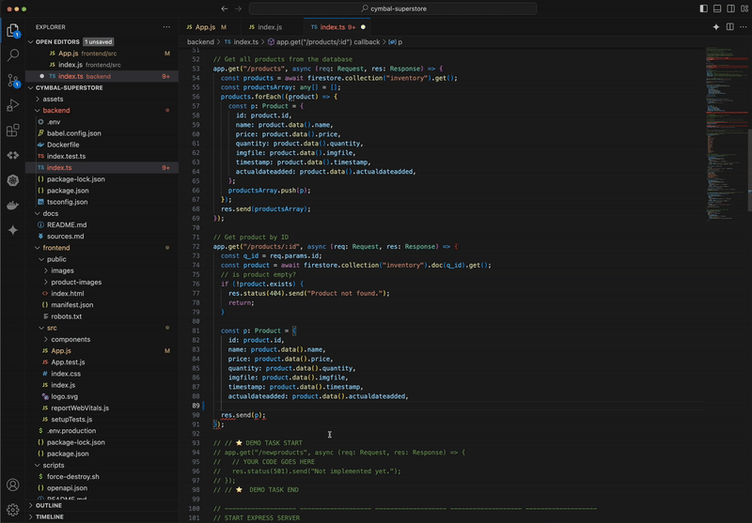Open the Explorer view in activity bar

point(13,31)
